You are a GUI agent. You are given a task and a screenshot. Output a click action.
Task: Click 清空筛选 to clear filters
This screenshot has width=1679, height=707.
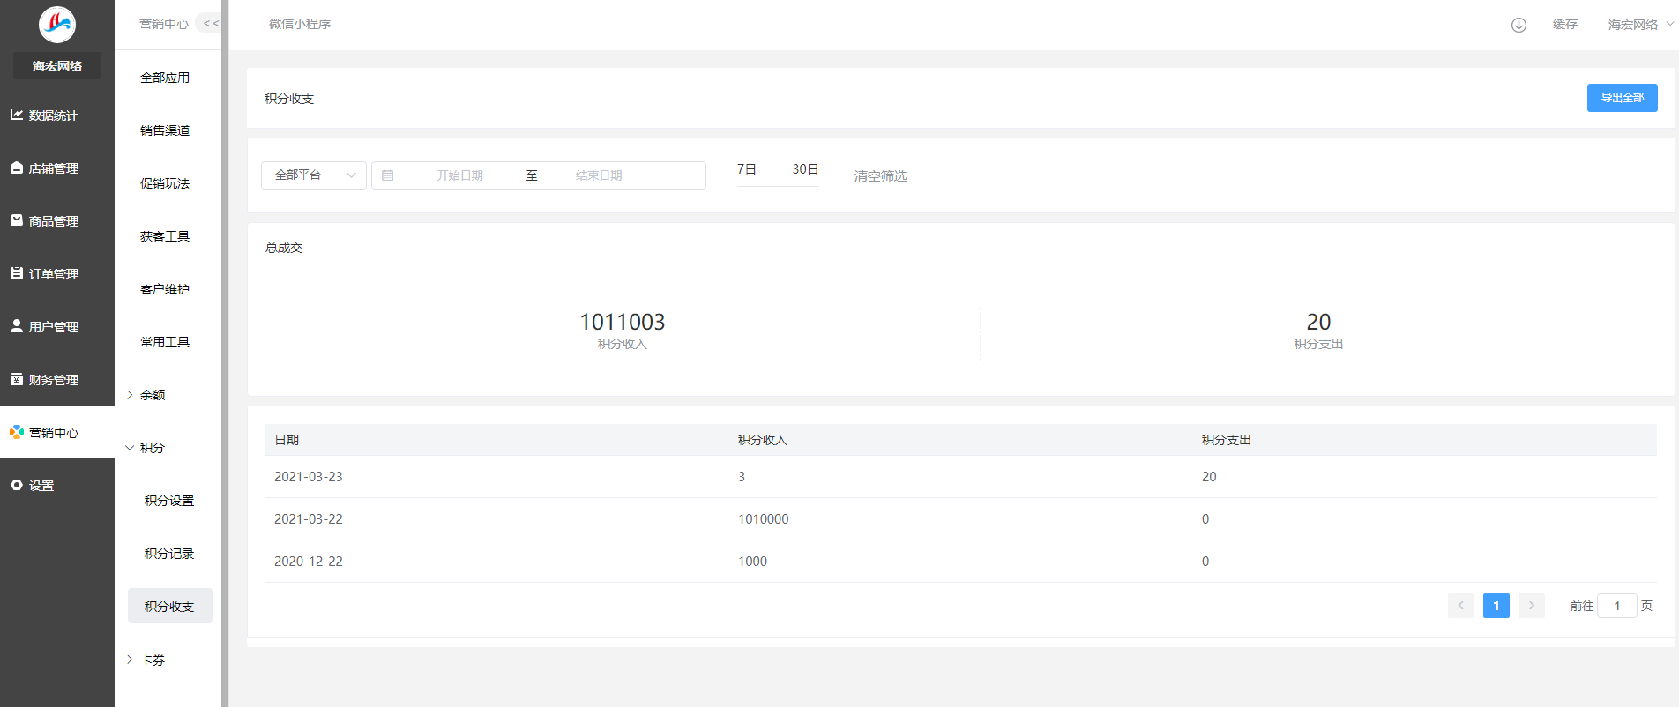pyautogui.click(x=881, y=176)
